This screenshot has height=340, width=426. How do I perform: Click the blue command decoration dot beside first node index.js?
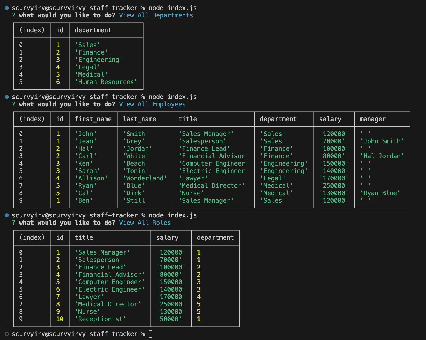(7, 8)
